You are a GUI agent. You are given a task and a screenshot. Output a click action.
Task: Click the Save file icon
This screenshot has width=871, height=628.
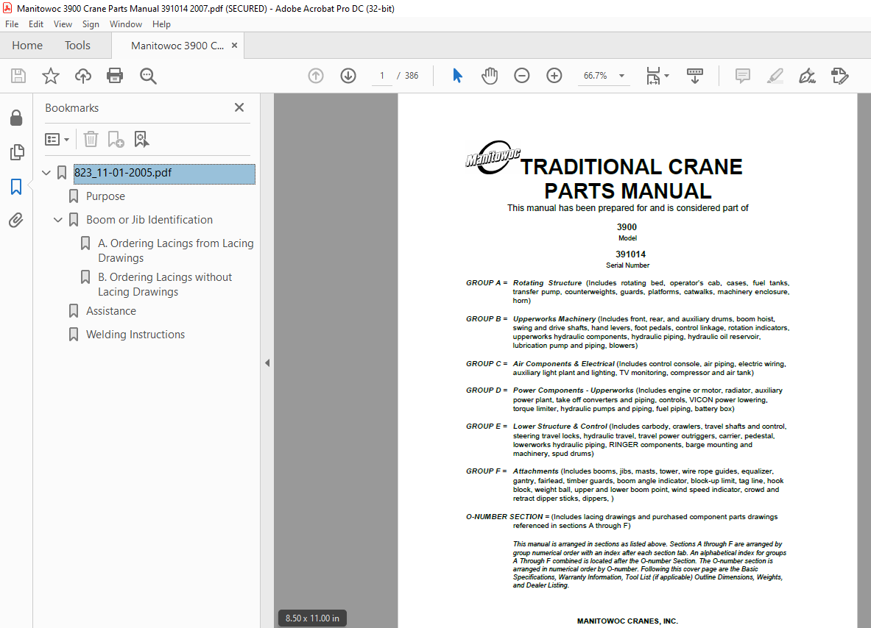pos(18,76)
